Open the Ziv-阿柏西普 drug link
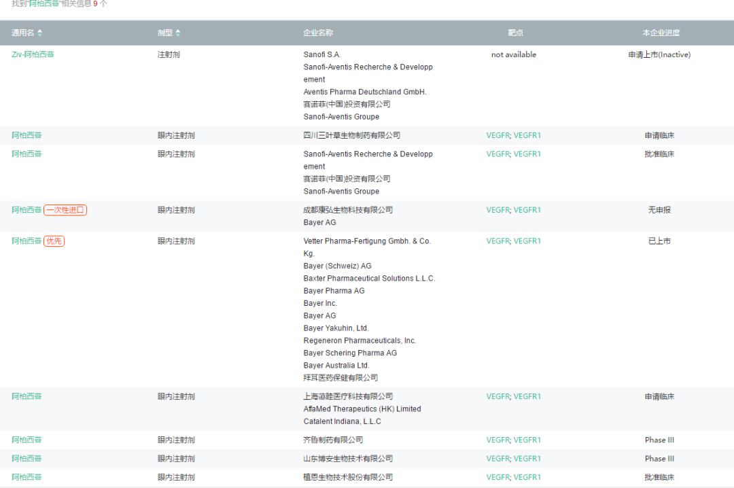The width and height of the screenshot is (734, 488). click(x=33, y=54)
